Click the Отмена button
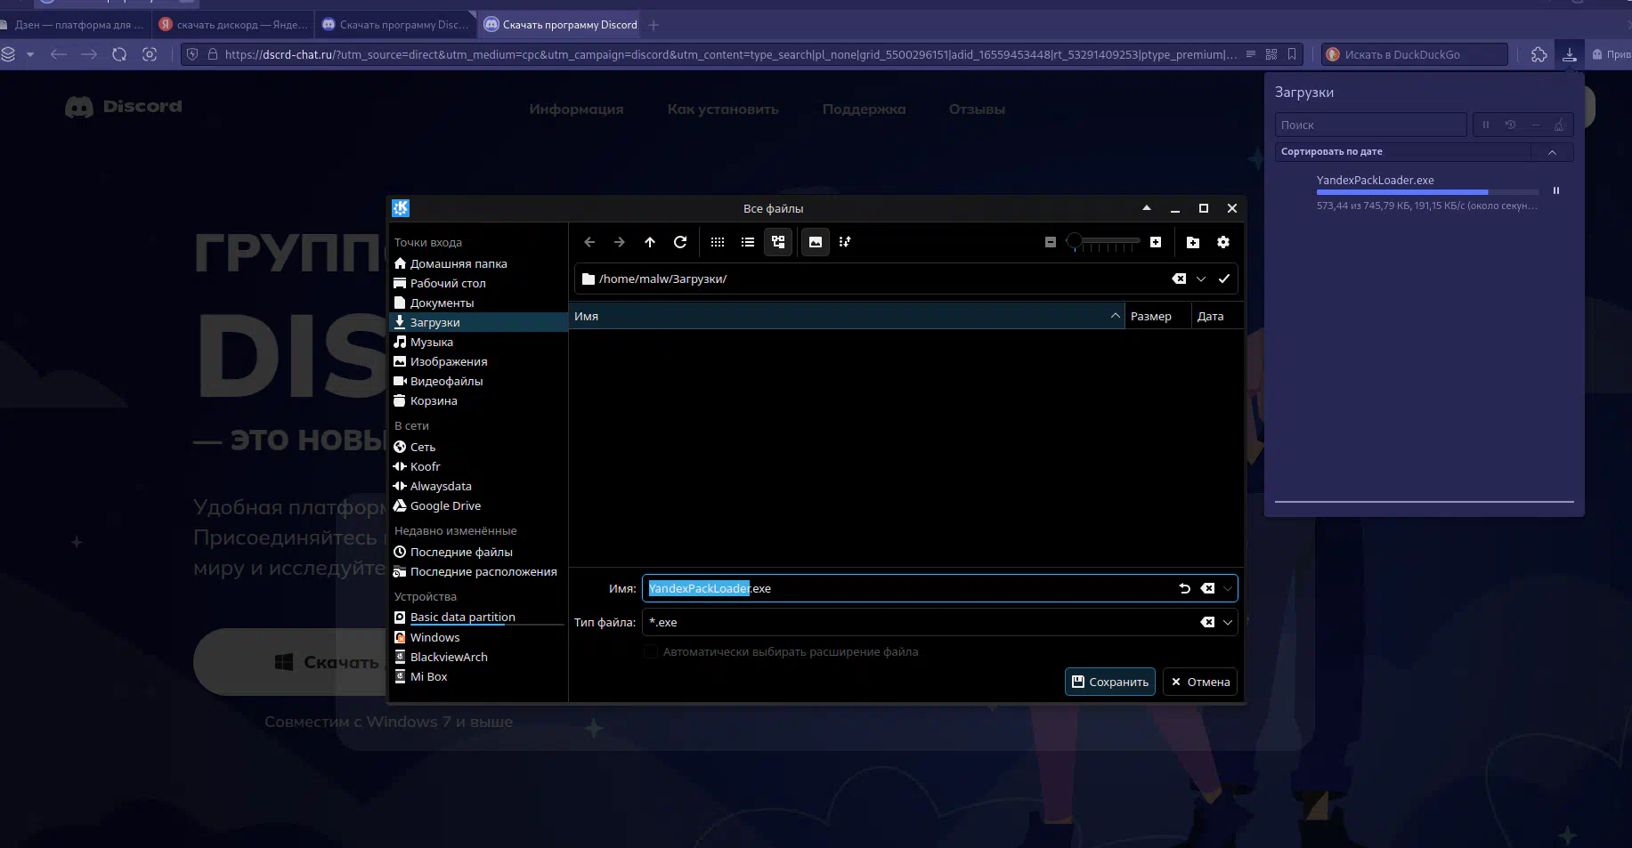Image resolution: width=1632 pixels, height=848 pixels. pos(1199,682)
